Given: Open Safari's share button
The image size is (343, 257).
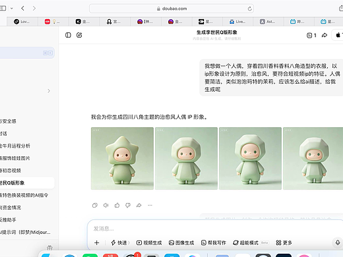Looking at the screenshot, I should [341, 9].
